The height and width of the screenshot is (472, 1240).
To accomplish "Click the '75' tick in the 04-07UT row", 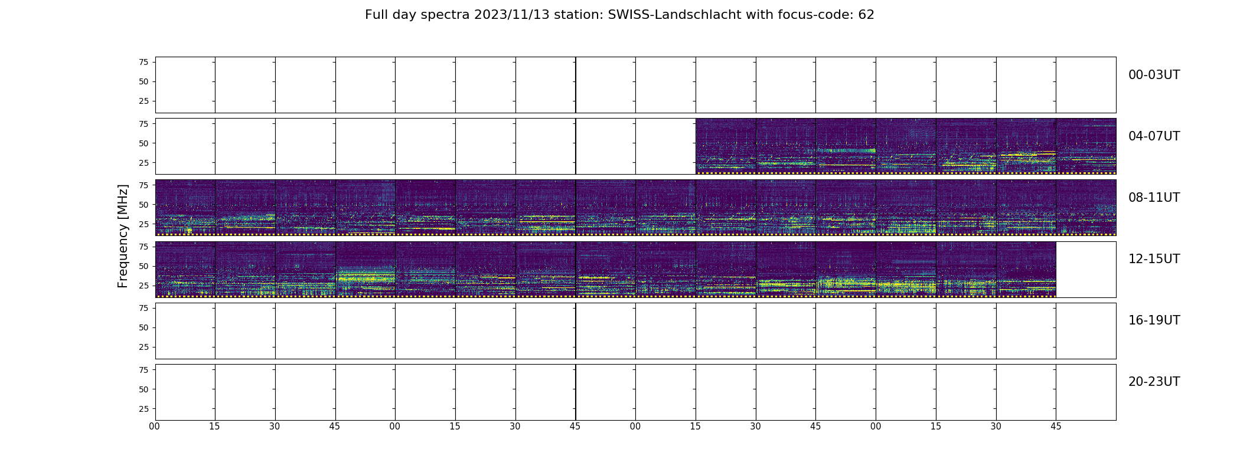I will click(x=143, y=123).
